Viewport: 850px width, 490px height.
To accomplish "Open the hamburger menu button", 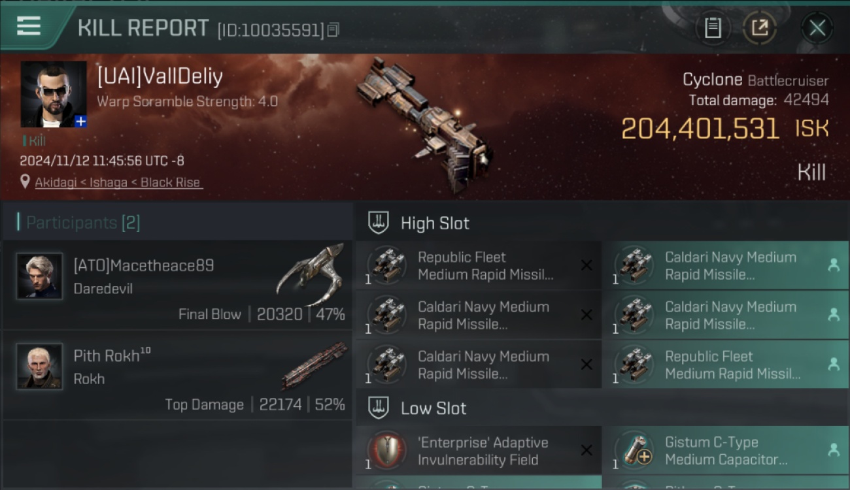I will (x=29, y=26).
